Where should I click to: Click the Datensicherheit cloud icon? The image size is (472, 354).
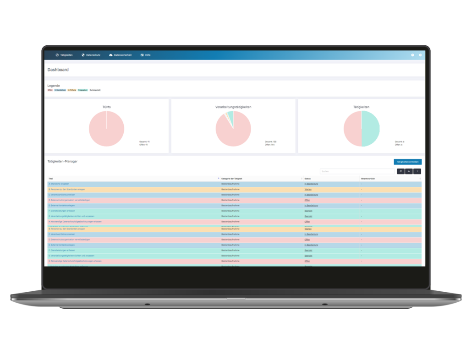[x=111, y=55]
